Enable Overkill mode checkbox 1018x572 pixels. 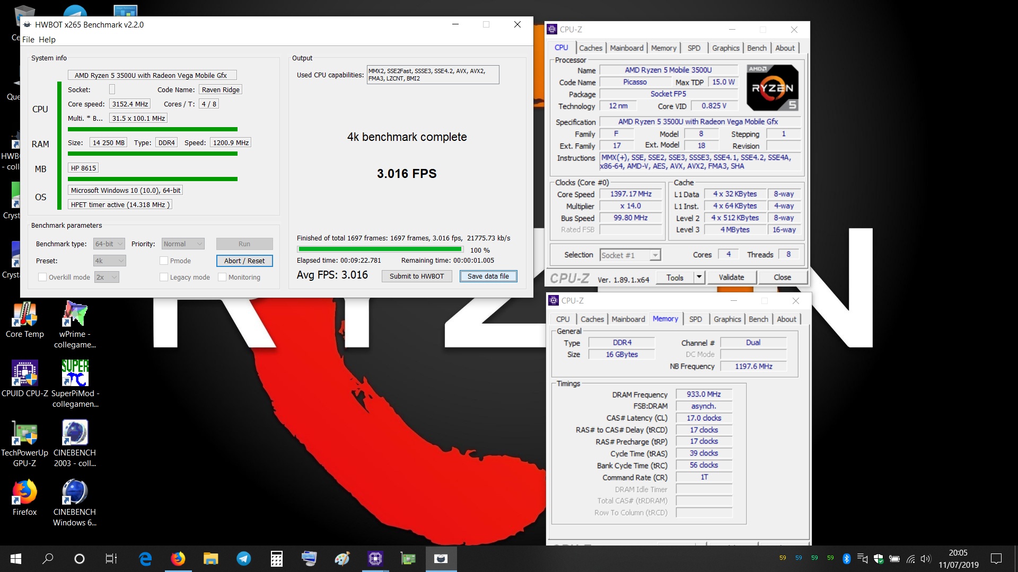[x=42, y=277]
